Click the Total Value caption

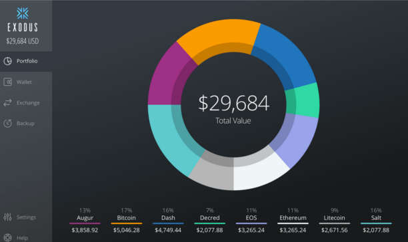pyautogui.click(x=233, y=121)
